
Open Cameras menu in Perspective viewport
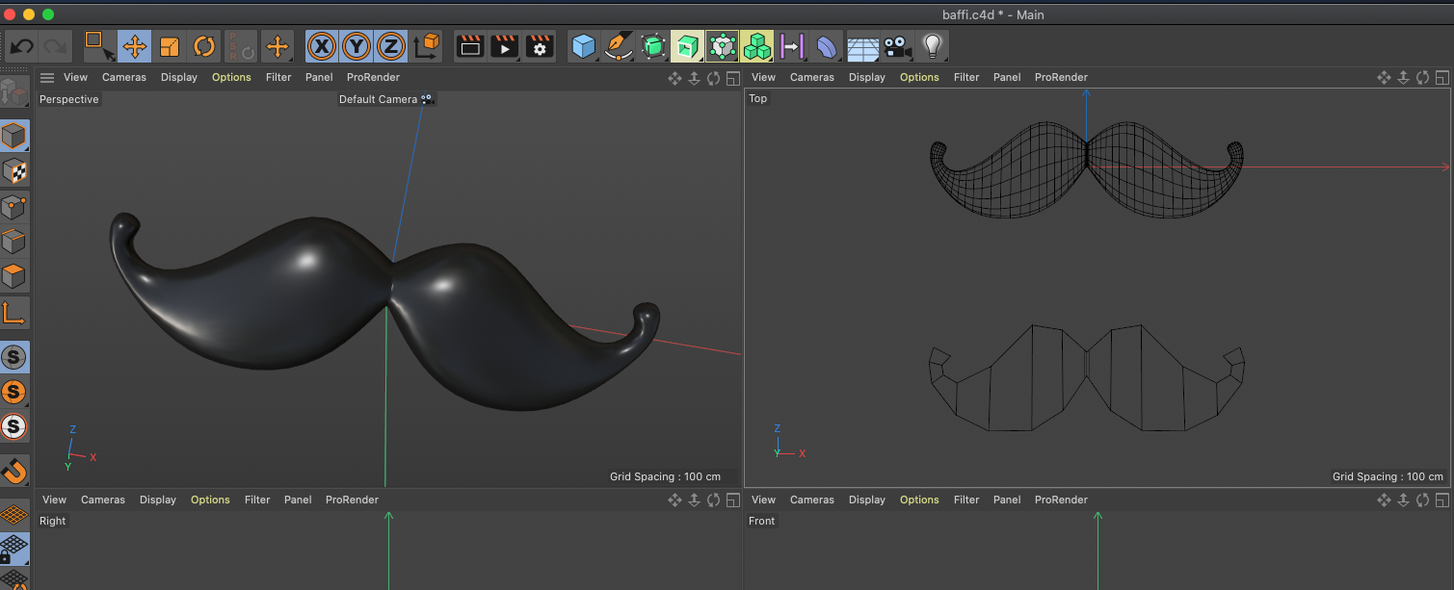coord(124,77)
